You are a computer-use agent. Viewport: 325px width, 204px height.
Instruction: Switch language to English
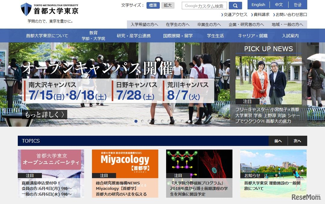(258, 5)
